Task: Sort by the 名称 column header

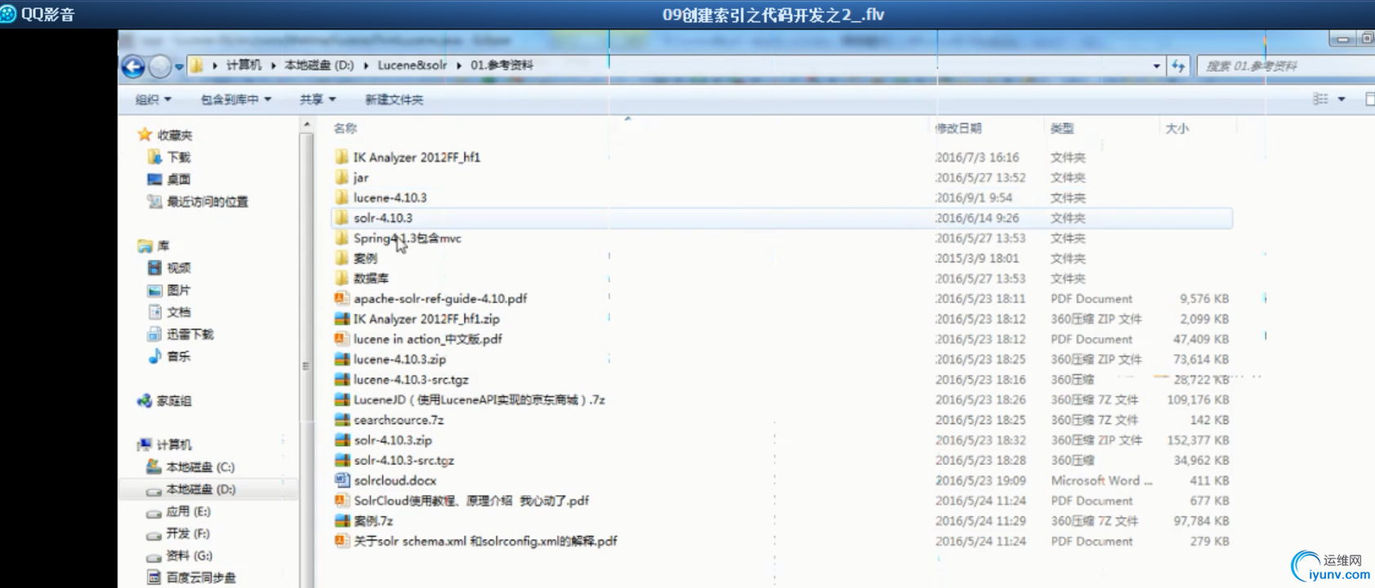Action: click(345, 128)
